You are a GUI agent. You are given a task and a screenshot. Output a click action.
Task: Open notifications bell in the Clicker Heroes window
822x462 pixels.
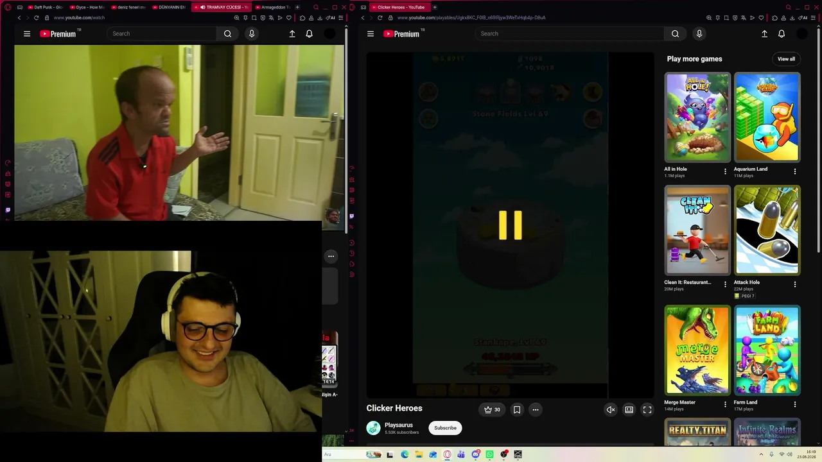[x=782, y=33]
